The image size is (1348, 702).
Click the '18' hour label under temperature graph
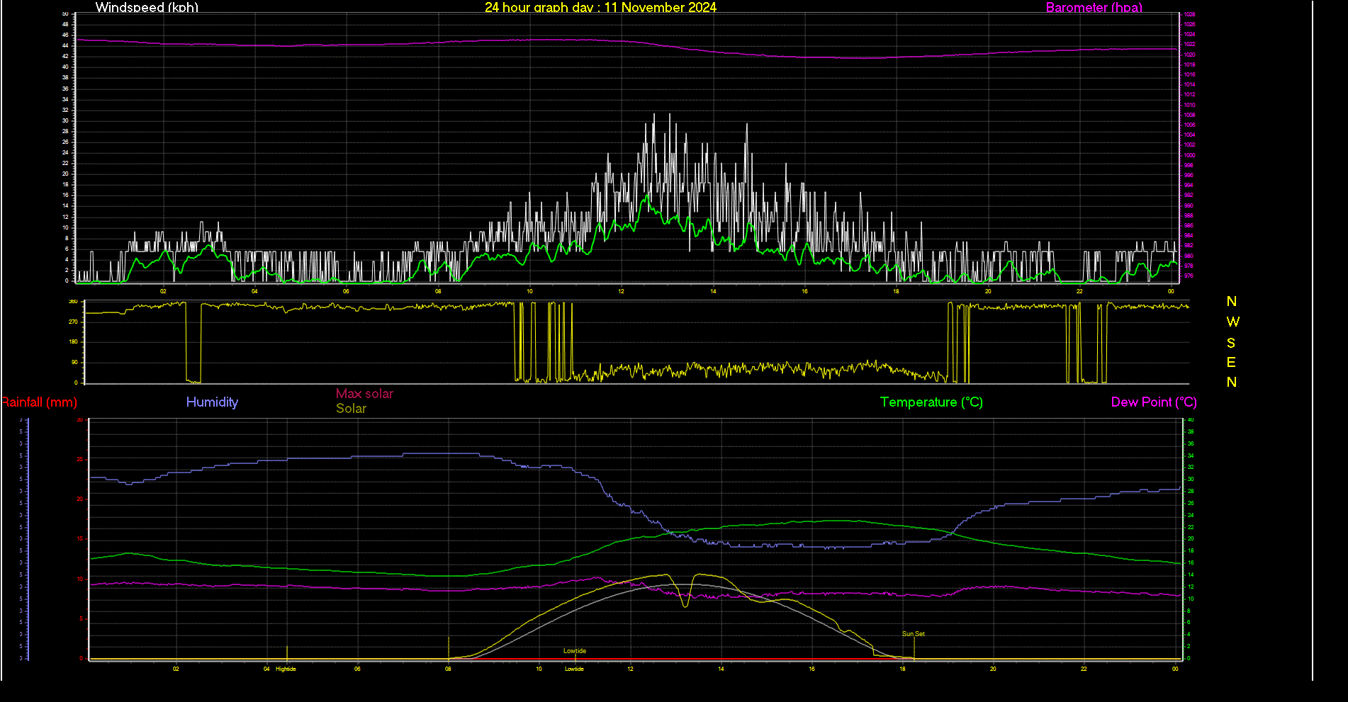(902, 669)
